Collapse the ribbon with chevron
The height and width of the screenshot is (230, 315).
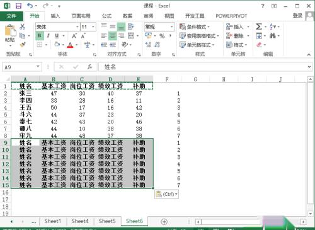point(309,55)
